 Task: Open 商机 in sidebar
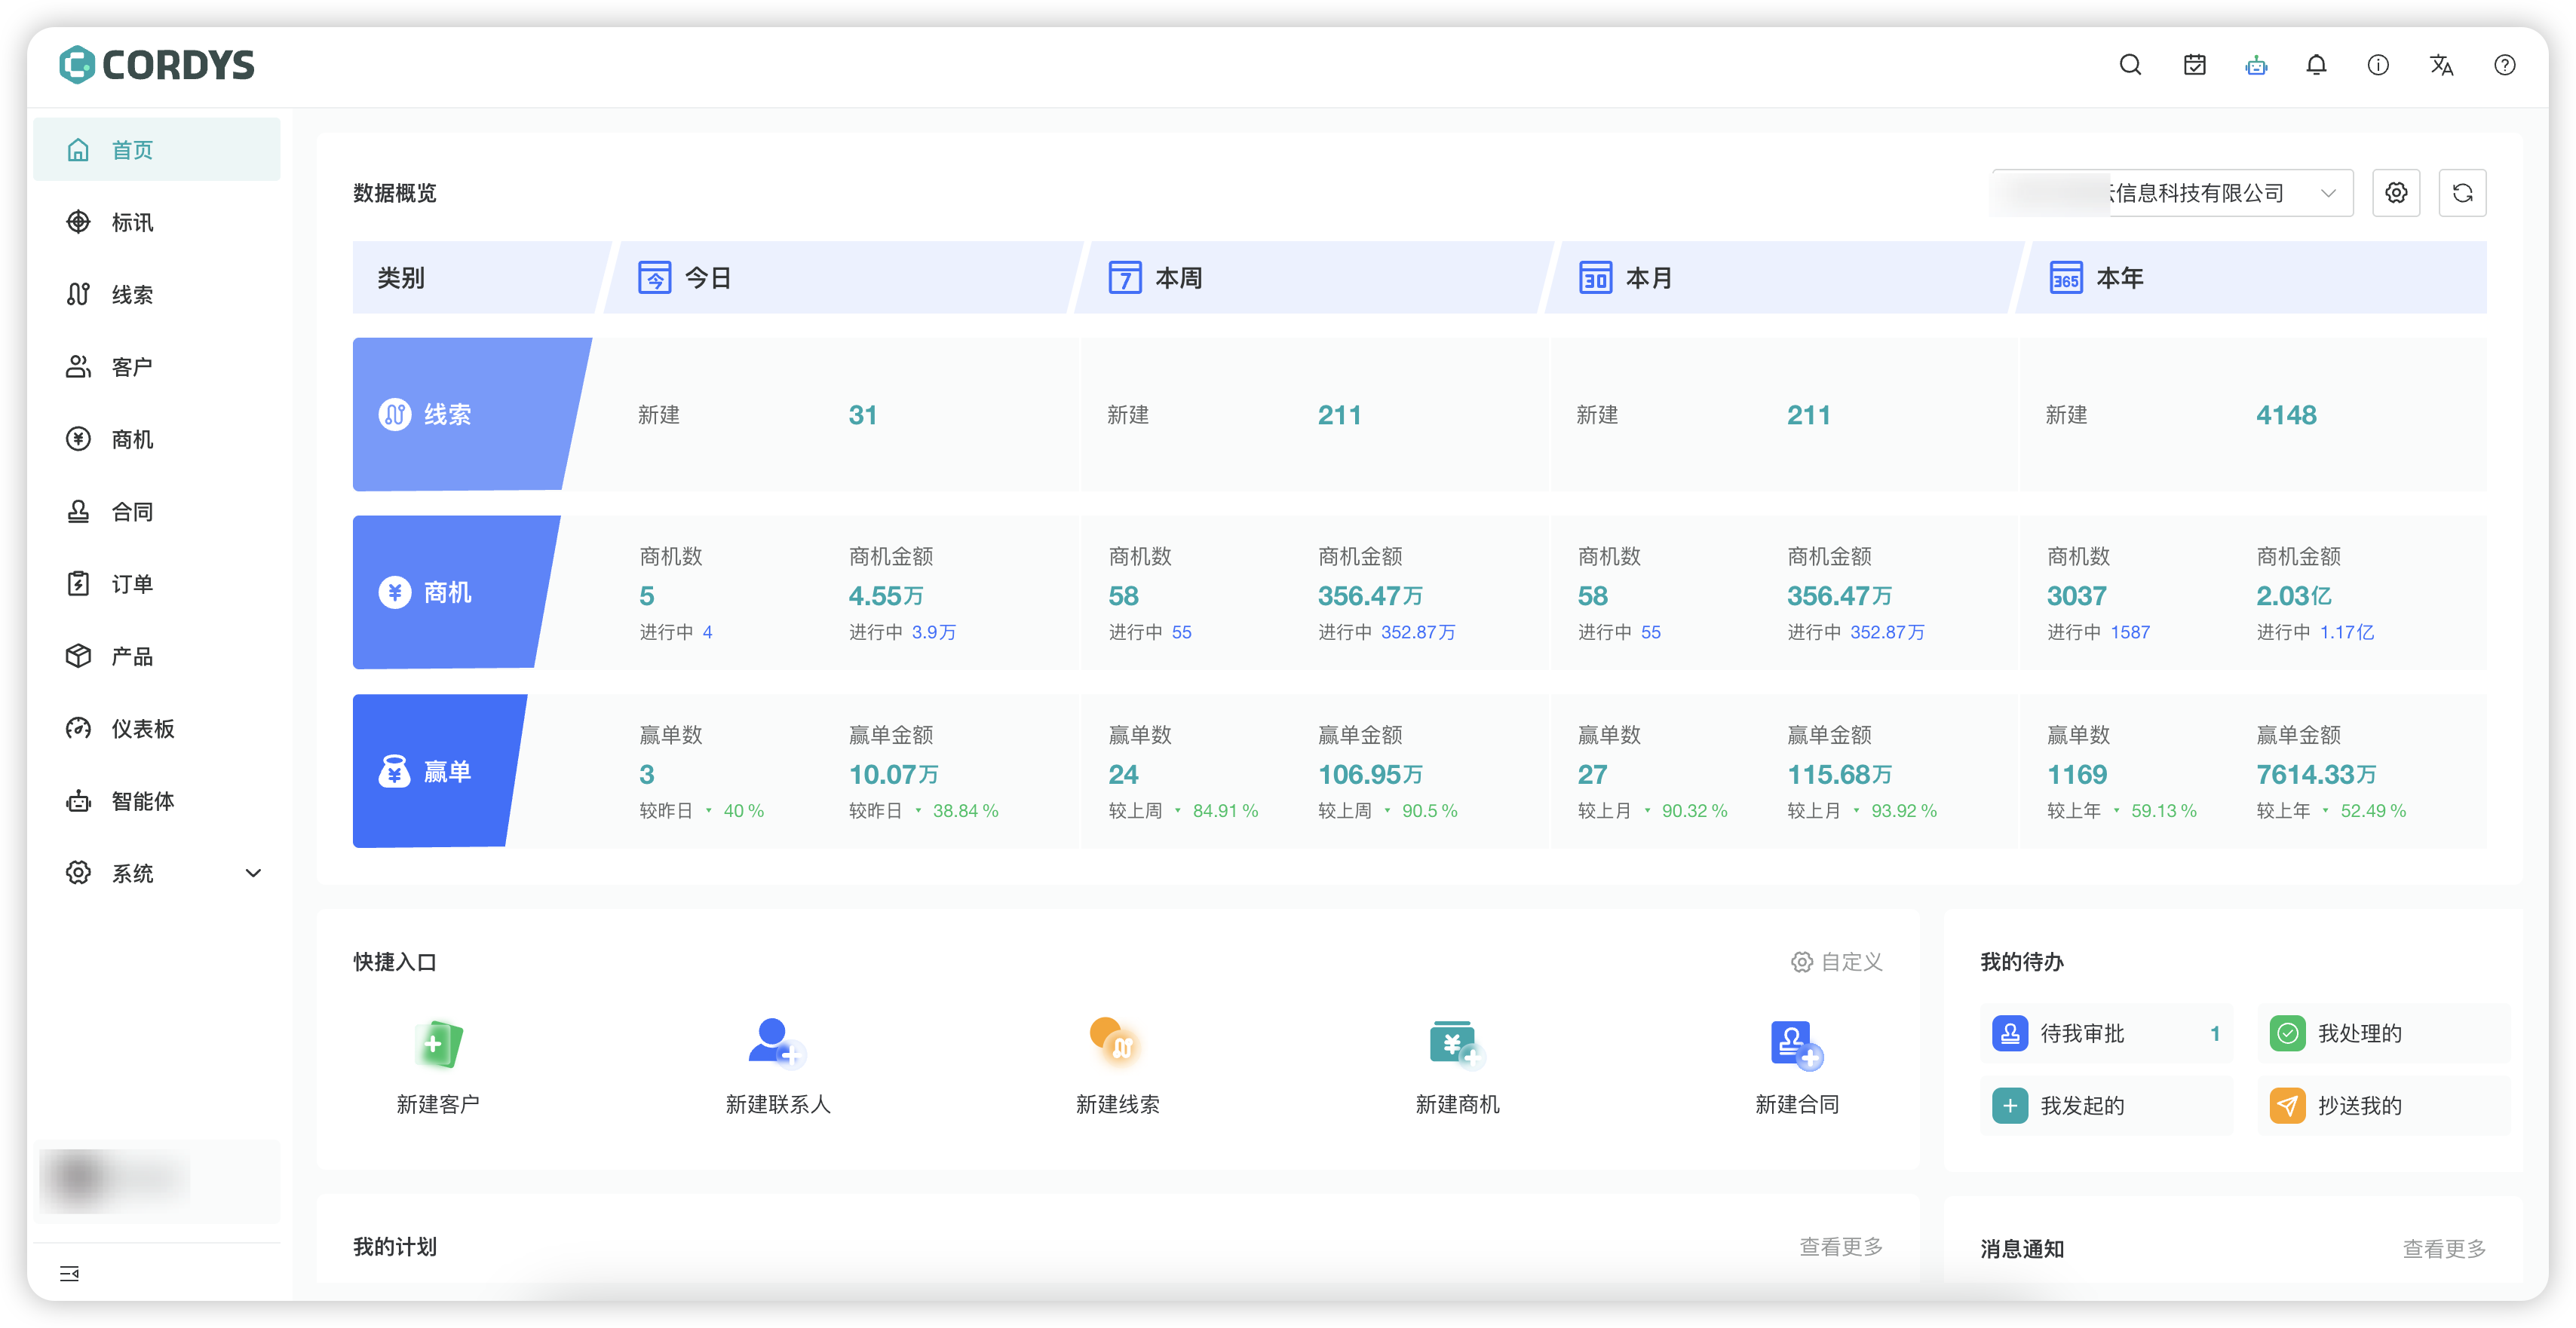pyautogui.click(x=157, y=439)
